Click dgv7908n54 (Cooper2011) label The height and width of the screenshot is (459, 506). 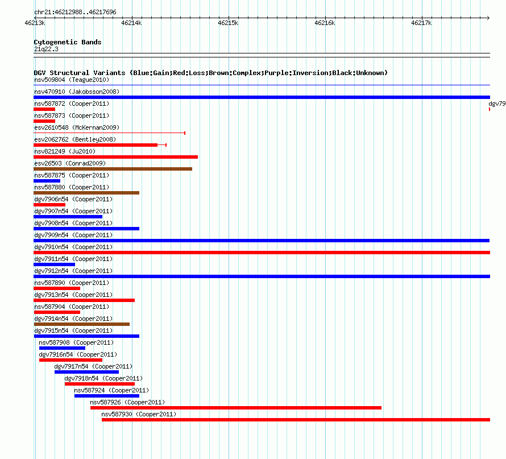click(73, 223)
